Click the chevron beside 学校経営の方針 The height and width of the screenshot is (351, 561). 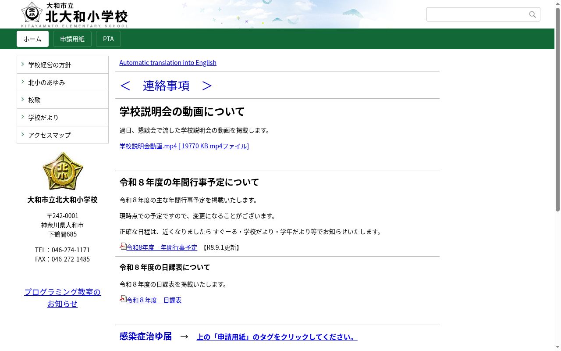tap(23, 64)
